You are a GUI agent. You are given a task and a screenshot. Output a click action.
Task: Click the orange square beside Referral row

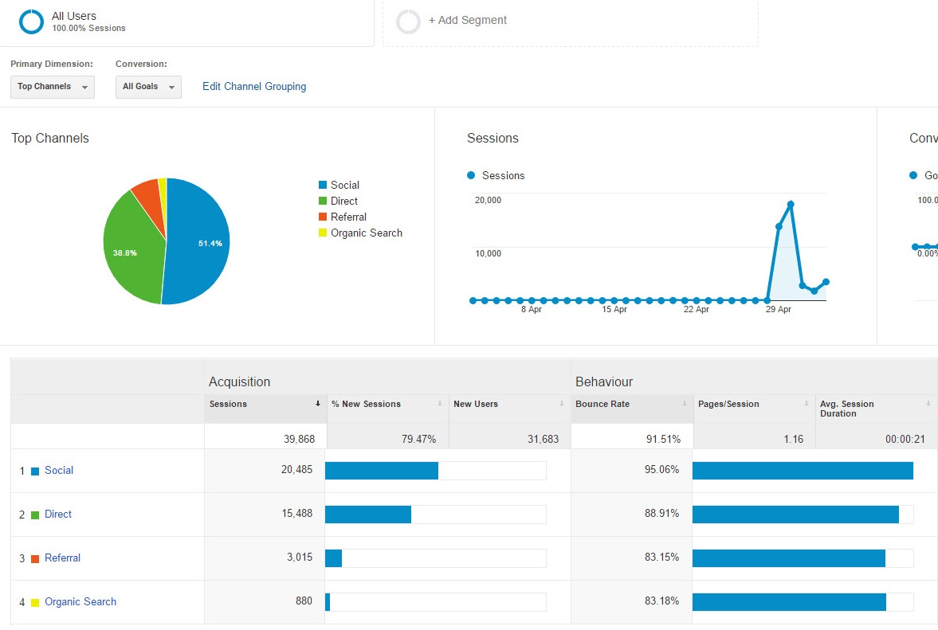coord(35,559)
